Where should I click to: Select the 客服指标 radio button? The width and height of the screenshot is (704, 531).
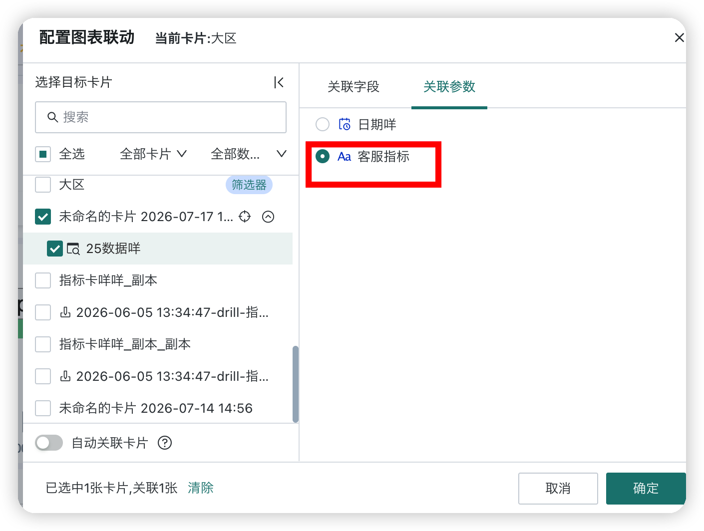323,157
